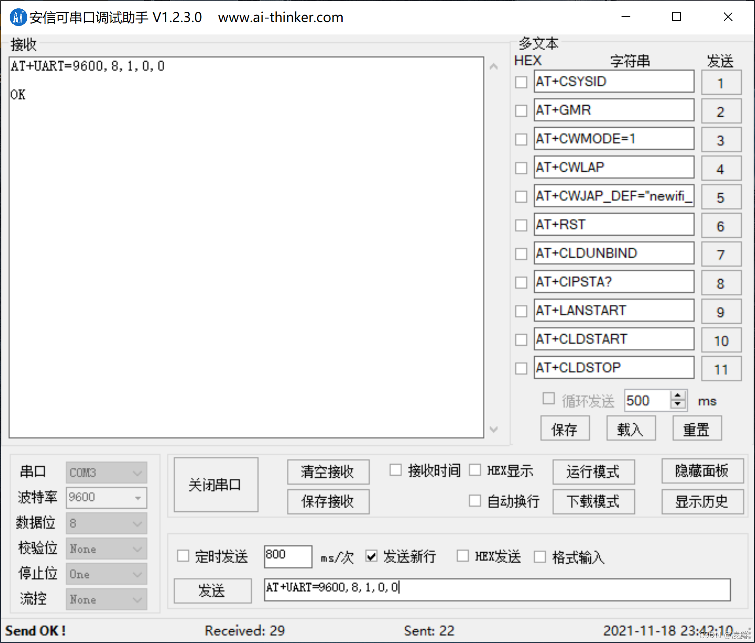This screenshot has height=643, width=755.
Task: Open the 波特率 9600 baud rate dropdown
Action: pyautogui.click(x=106, y=498)
